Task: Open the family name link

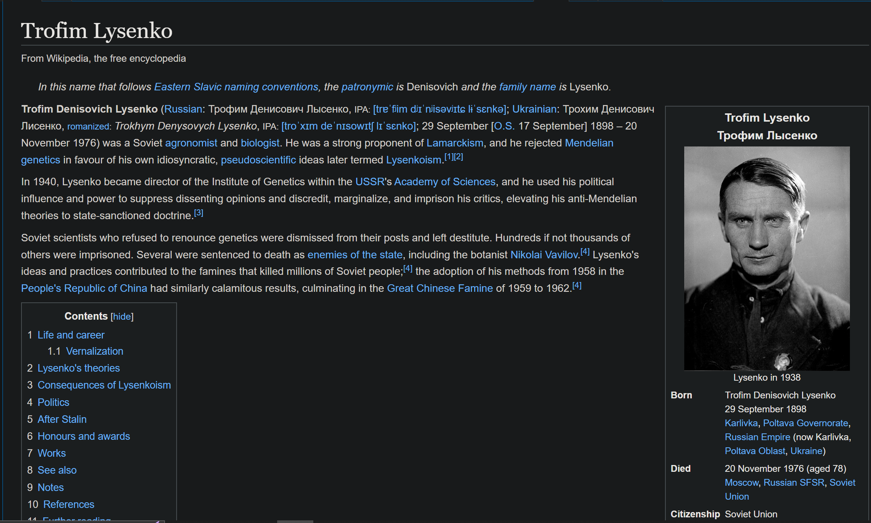Action: [x=527, y=87]
